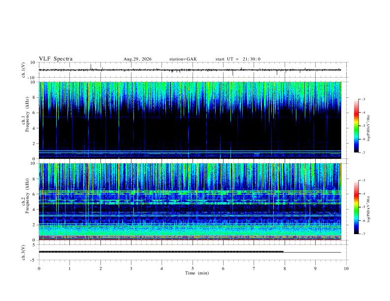390x301 pixels.
Task: Click the station=GAK label
Action: 183,59
